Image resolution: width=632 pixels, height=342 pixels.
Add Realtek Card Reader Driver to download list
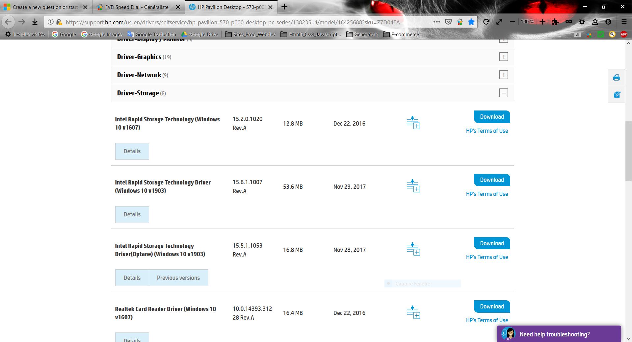click(x=413, y=312)
